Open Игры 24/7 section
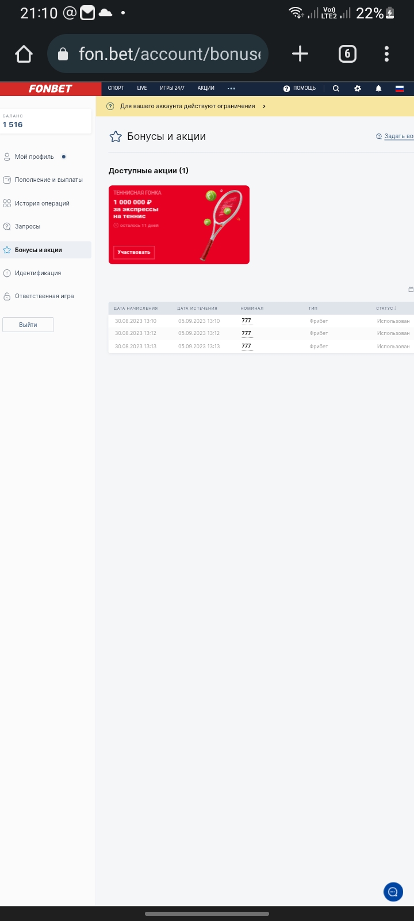414x921 pixels. (172, 88)
